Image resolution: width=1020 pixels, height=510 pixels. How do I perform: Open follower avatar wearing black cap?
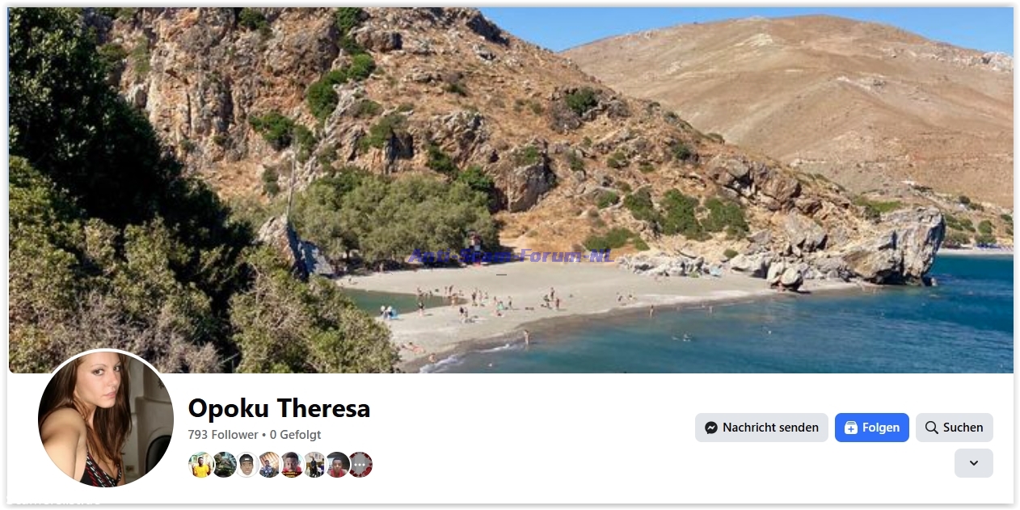247,465
